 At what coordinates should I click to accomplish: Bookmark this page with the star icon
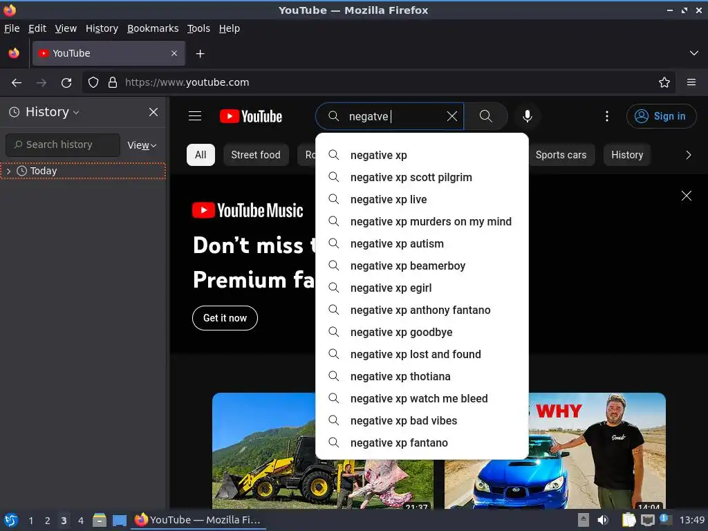pyautogui.click(x=664, y=83)
